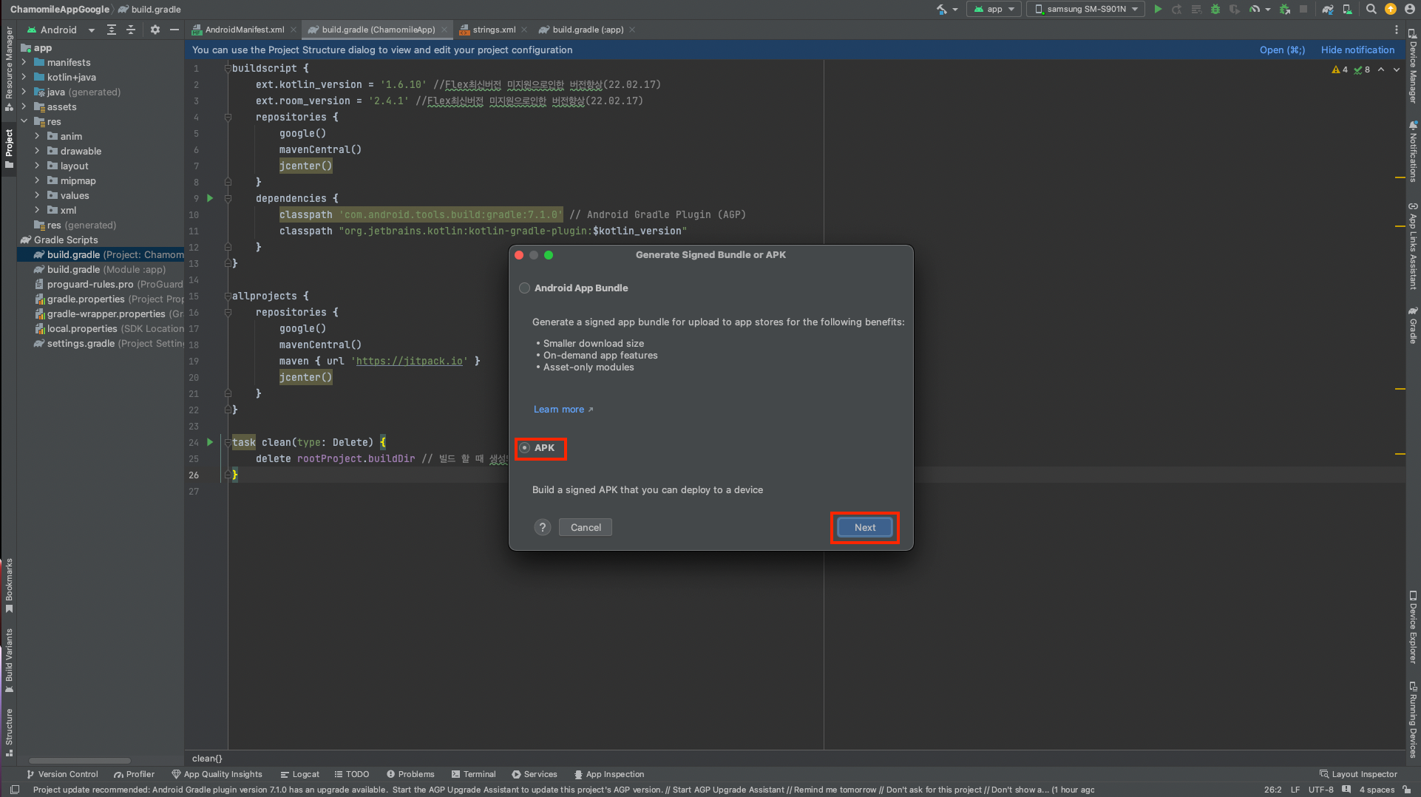Open editor tabs more options menu
Image resolution: width=1421 pixels, height=797 pixels.
pyautogui.click(x=1396, y=30)
